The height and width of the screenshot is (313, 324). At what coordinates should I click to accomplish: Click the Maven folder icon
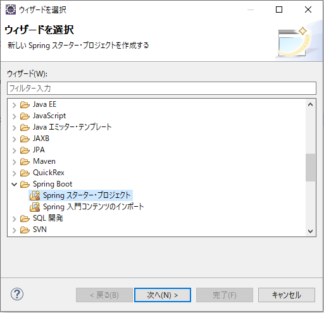(25, 161)
